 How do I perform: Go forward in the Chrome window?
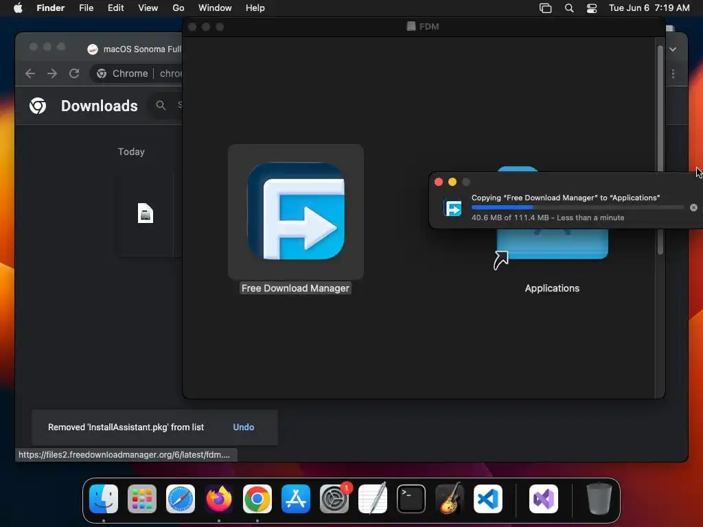pyautogui.click(x=52, y=73)
